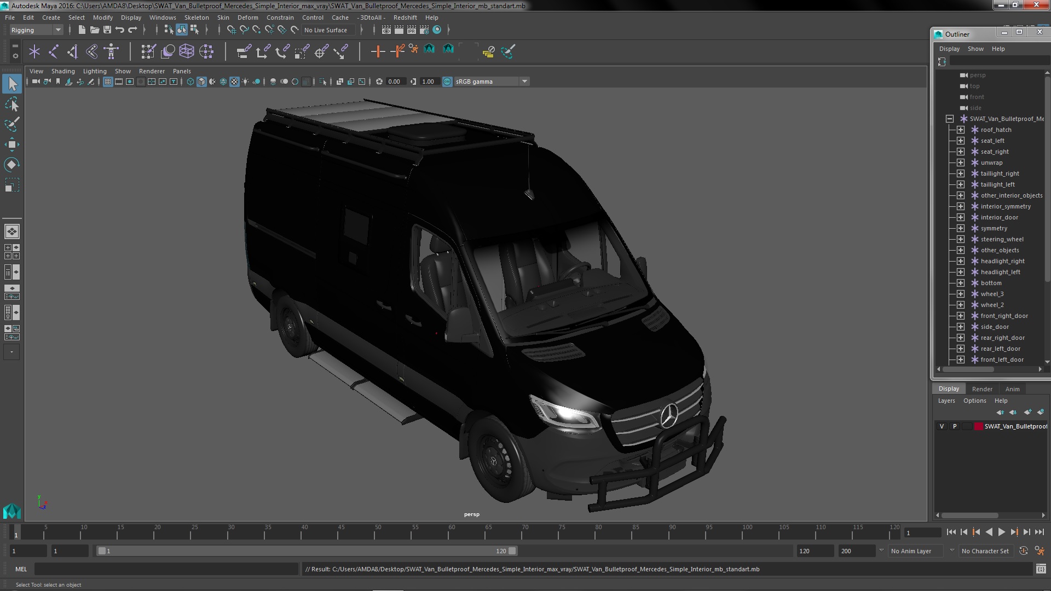Click the MEL command line input

coord(166,569)
